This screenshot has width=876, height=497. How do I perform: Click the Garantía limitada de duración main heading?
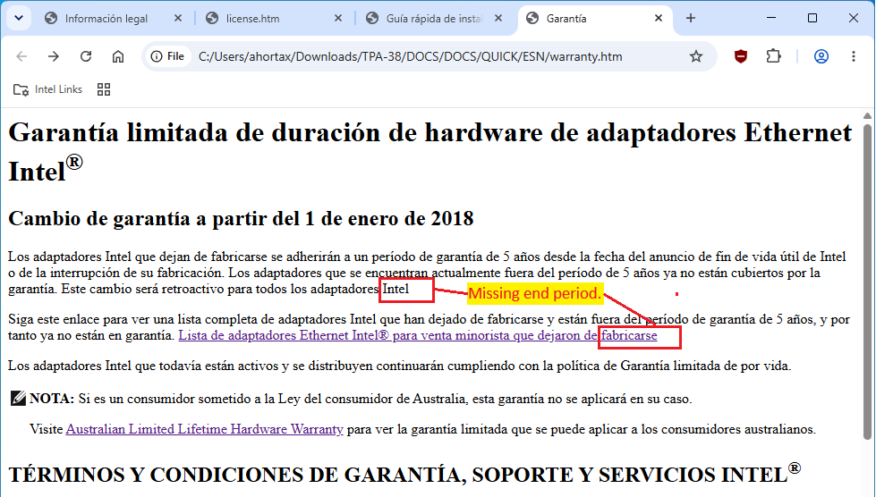(430, 152)
